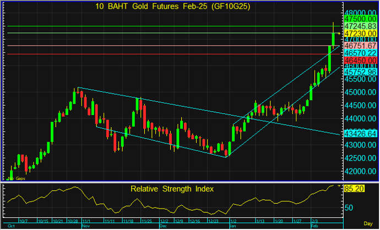Select the 43426.64 trendline price label
This screenshot has width=380, height=230.
click(359, 134)
